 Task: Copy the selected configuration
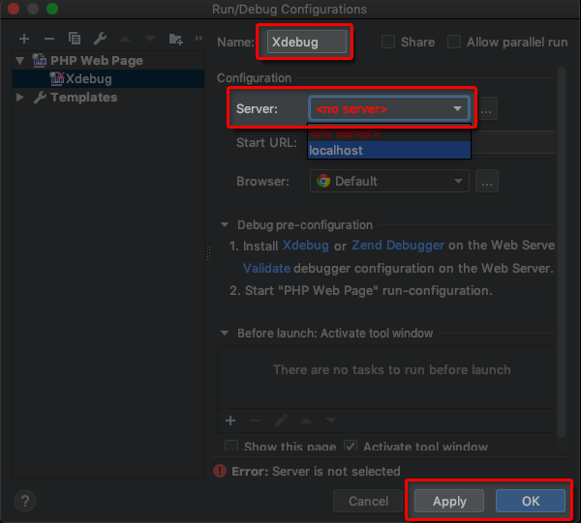[75, 38]
